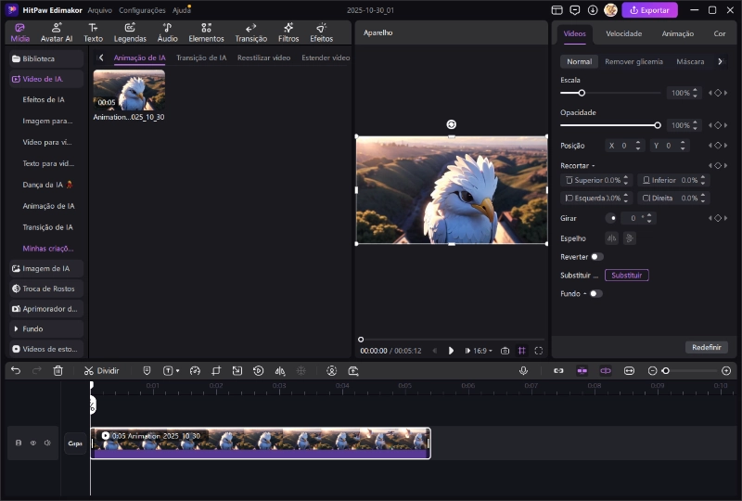Switch to the Velocidade tab
742x501 pixels.
click(623, 33)
